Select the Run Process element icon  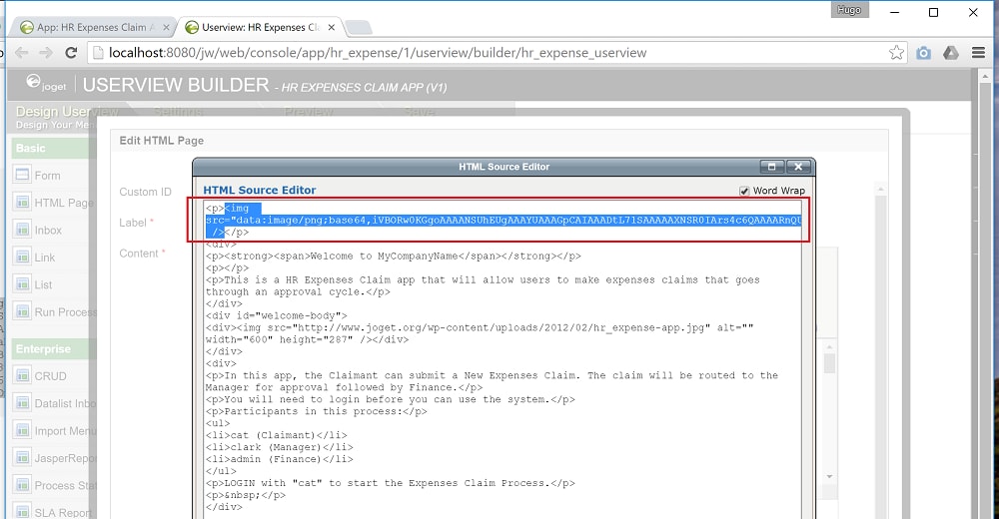[22, 310]
